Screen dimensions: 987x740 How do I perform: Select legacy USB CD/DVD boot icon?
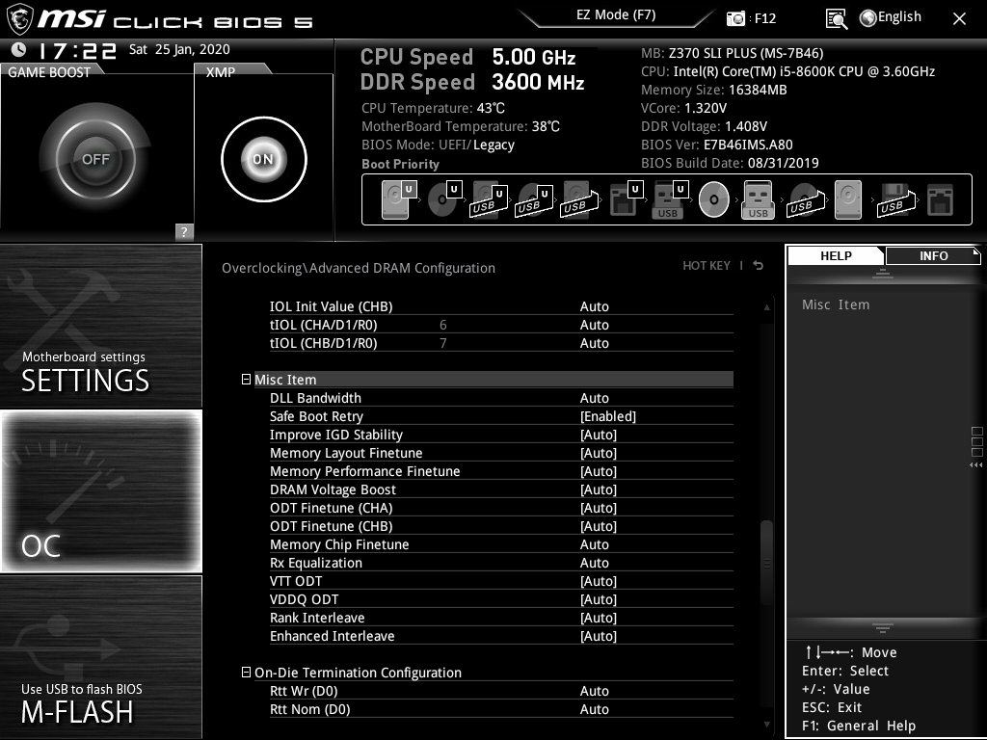(805, 199)
